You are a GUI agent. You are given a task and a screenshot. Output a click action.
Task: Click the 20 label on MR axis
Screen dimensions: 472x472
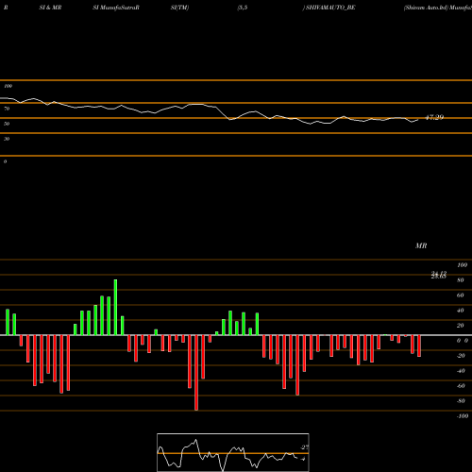coord(461,326)
